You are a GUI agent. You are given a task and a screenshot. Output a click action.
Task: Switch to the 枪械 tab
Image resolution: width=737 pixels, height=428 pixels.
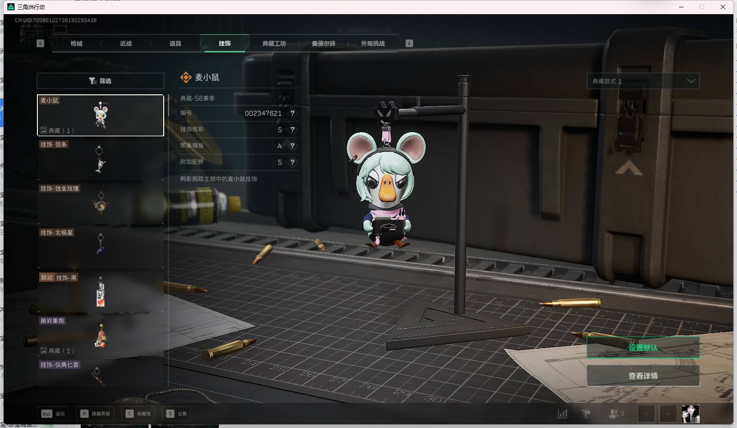pos(77,44)
